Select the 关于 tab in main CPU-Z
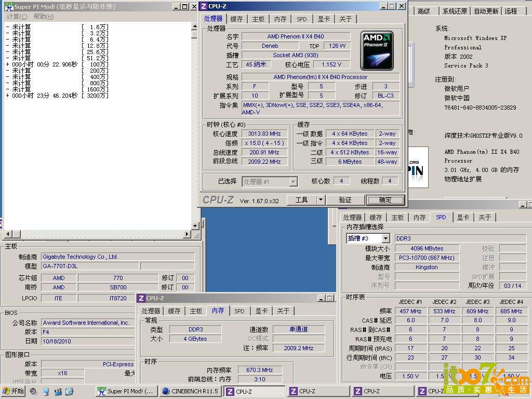Image resolution: width=532 pixels, height=399 pixels. click(345, 19)
